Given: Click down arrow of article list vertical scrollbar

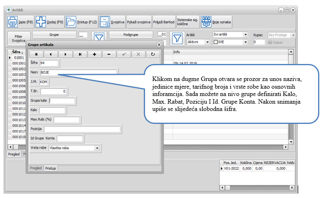Looking at the screenshot, I should 291,142.
